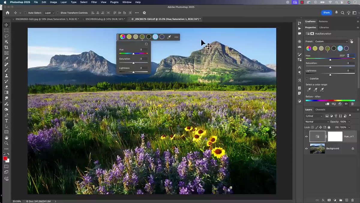Click the Add to Sample eyedropper in Properties
The image size is (360, 203).
click(x=315, y=89)
